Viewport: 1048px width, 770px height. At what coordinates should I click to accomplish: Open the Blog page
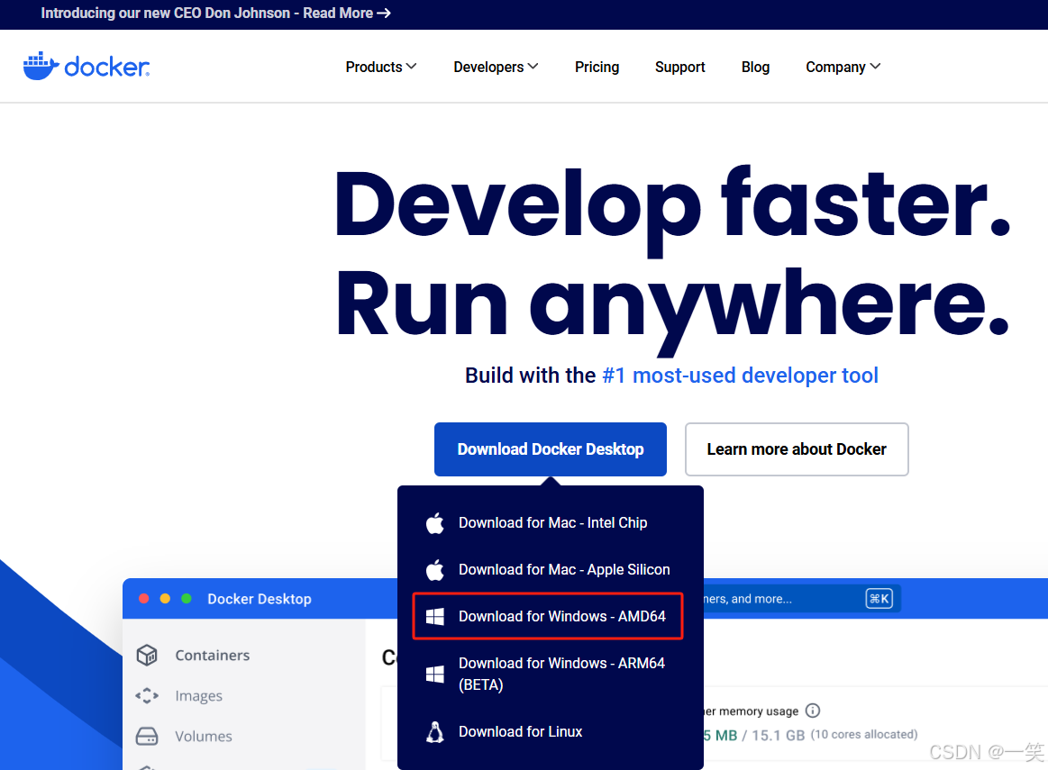pyautogui.click(x=755, y=67)
